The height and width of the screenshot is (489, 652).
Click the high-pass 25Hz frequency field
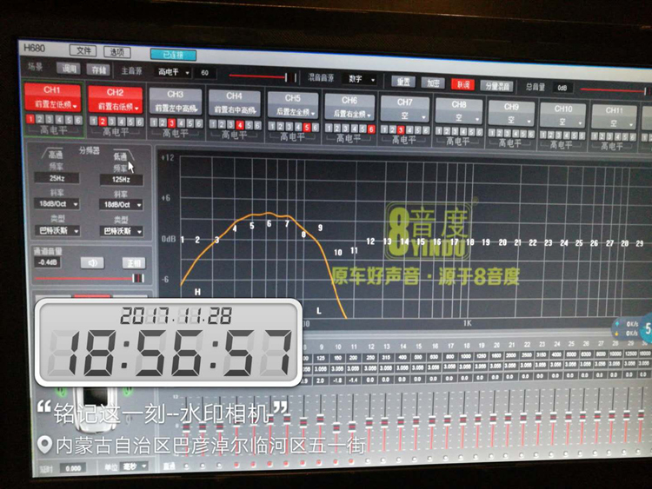tap(57, 178)
